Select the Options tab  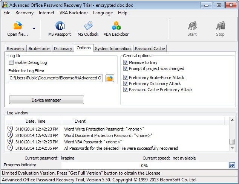point(84,48)
